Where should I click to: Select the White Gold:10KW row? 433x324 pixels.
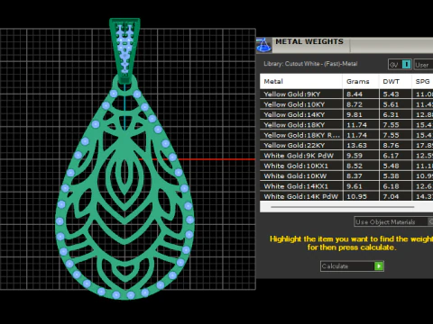point(346,175)
